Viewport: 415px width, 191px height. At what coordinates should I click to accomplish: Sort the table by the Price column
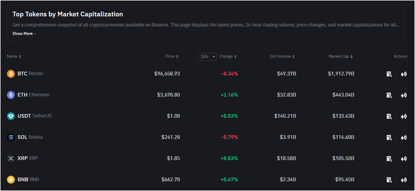[x=172, y=56]
